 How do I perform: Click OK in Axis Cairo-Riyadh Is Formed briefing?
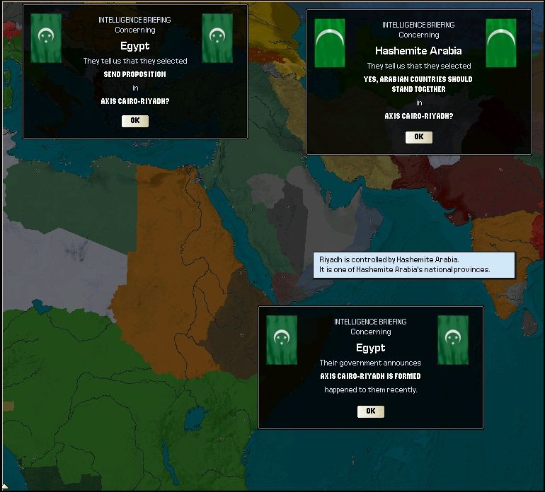[x=370, y=411]
